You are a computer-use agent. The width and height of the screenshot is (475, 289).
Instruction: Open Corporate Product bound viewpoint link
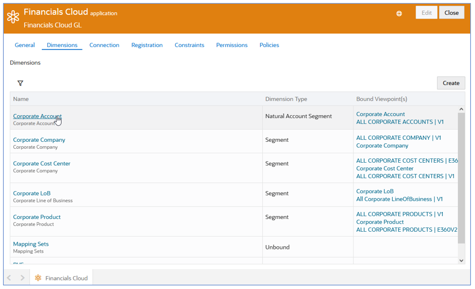coord(380,222)
